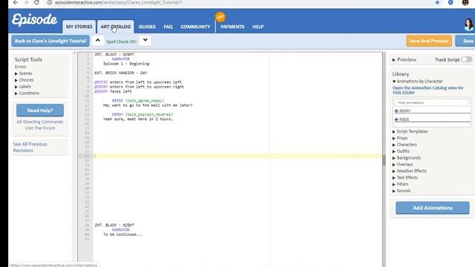Click the browser address bar URL

119,2
